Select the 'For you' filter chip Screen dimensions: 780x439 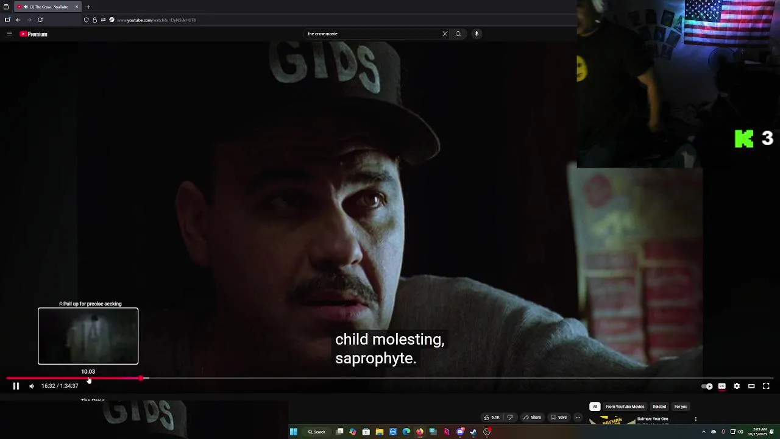(681, 407)
